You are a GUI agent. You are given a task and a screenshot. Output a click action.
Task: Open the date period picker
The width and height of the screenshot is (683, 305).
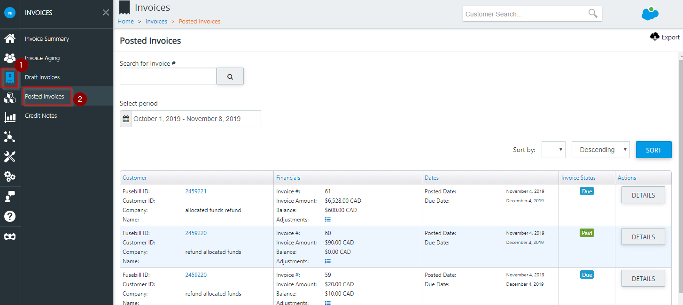tap(190, 119)
